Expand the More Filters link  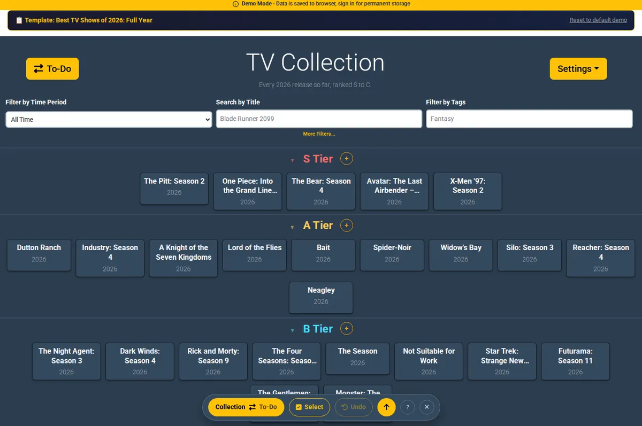319,134
